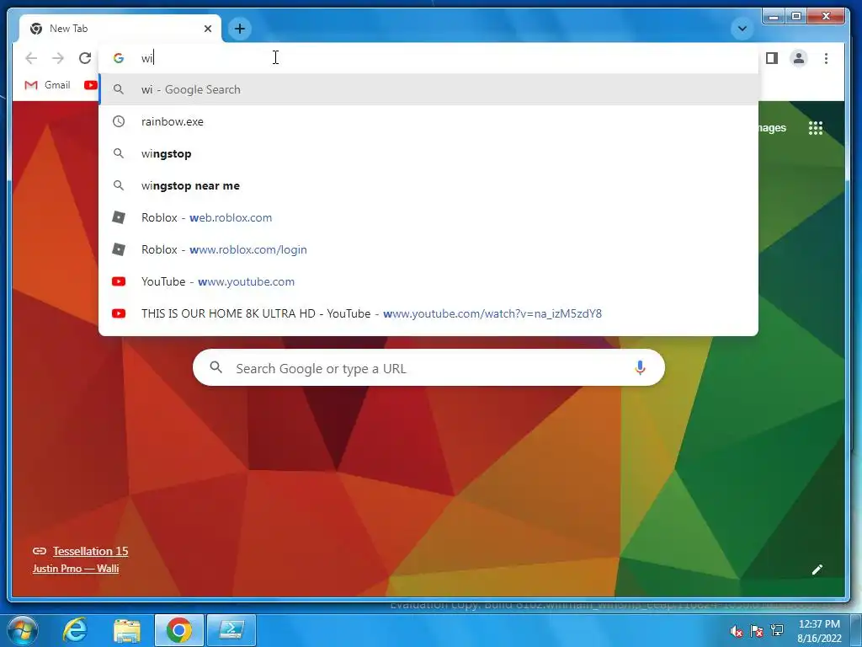Viewport: 862px width, 647px height.
Task: Click the Google G icon in omnibox
Action: [x=118, y=58]
